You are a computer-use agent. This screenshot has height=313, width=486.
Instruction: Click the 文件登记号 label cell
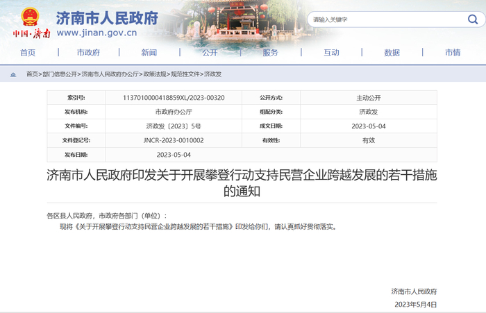tap(76, 140)
